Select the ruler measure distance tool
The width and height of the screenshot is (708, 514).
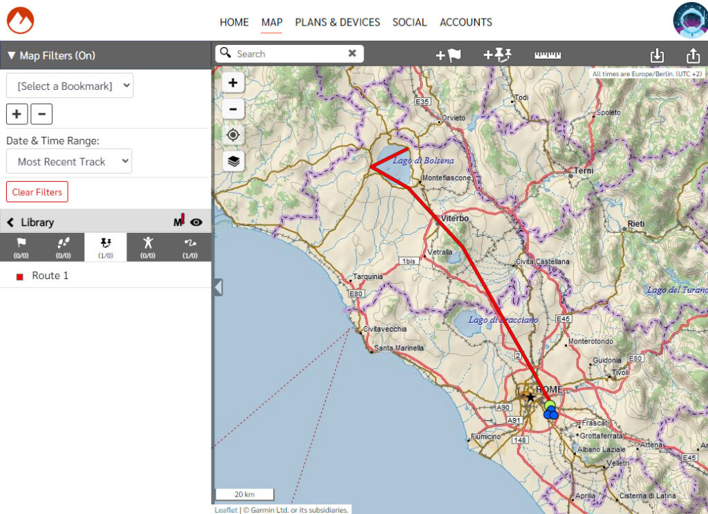[x=547, y=55]
